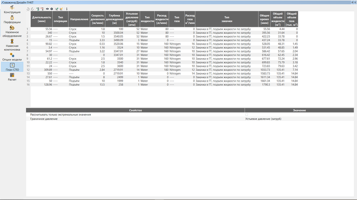Open the Конструкция section

tap(12, 9)
